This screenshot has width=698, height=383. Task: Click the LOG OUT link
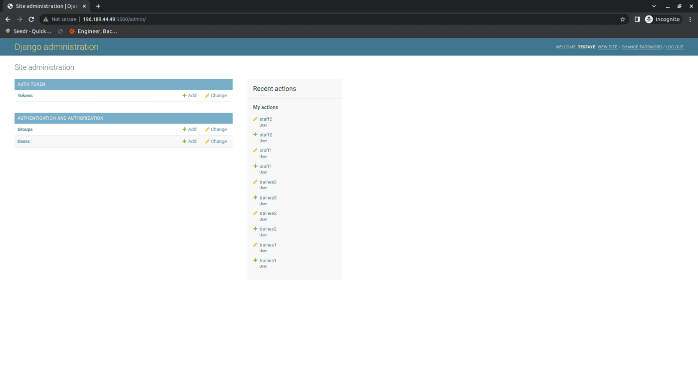pyautogui.click(x=674, y=47)
